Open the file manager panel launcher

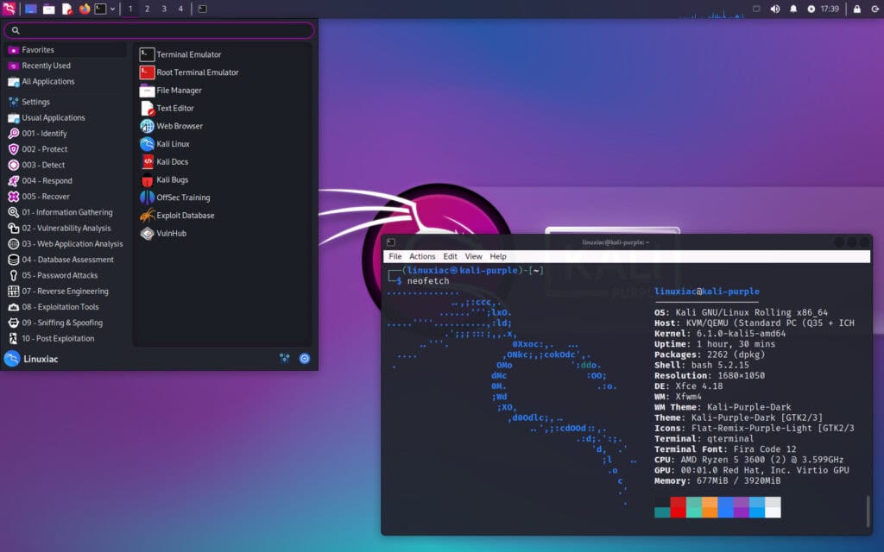click(48, 9)
